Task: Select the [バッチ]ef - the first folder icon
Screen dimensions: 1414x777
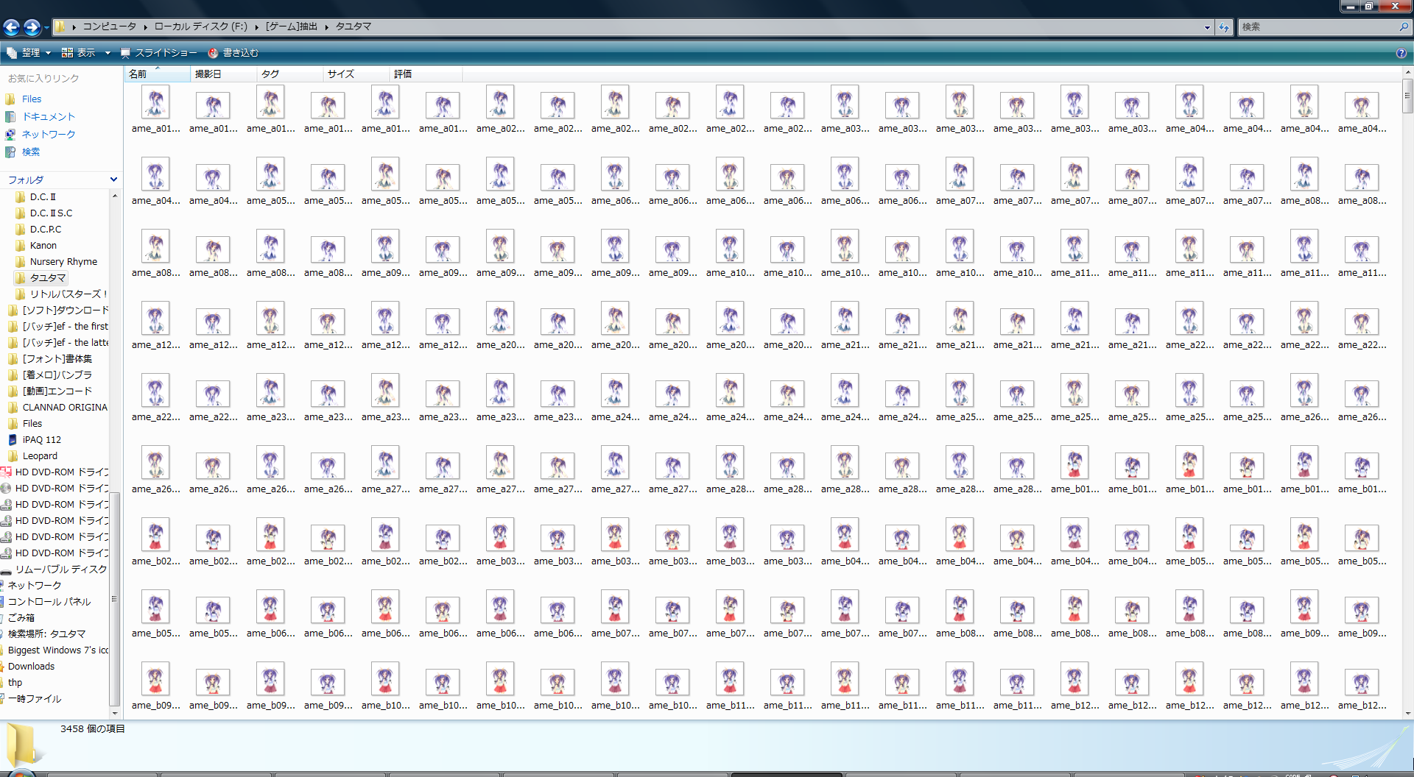Action: [x=13, y=327]
